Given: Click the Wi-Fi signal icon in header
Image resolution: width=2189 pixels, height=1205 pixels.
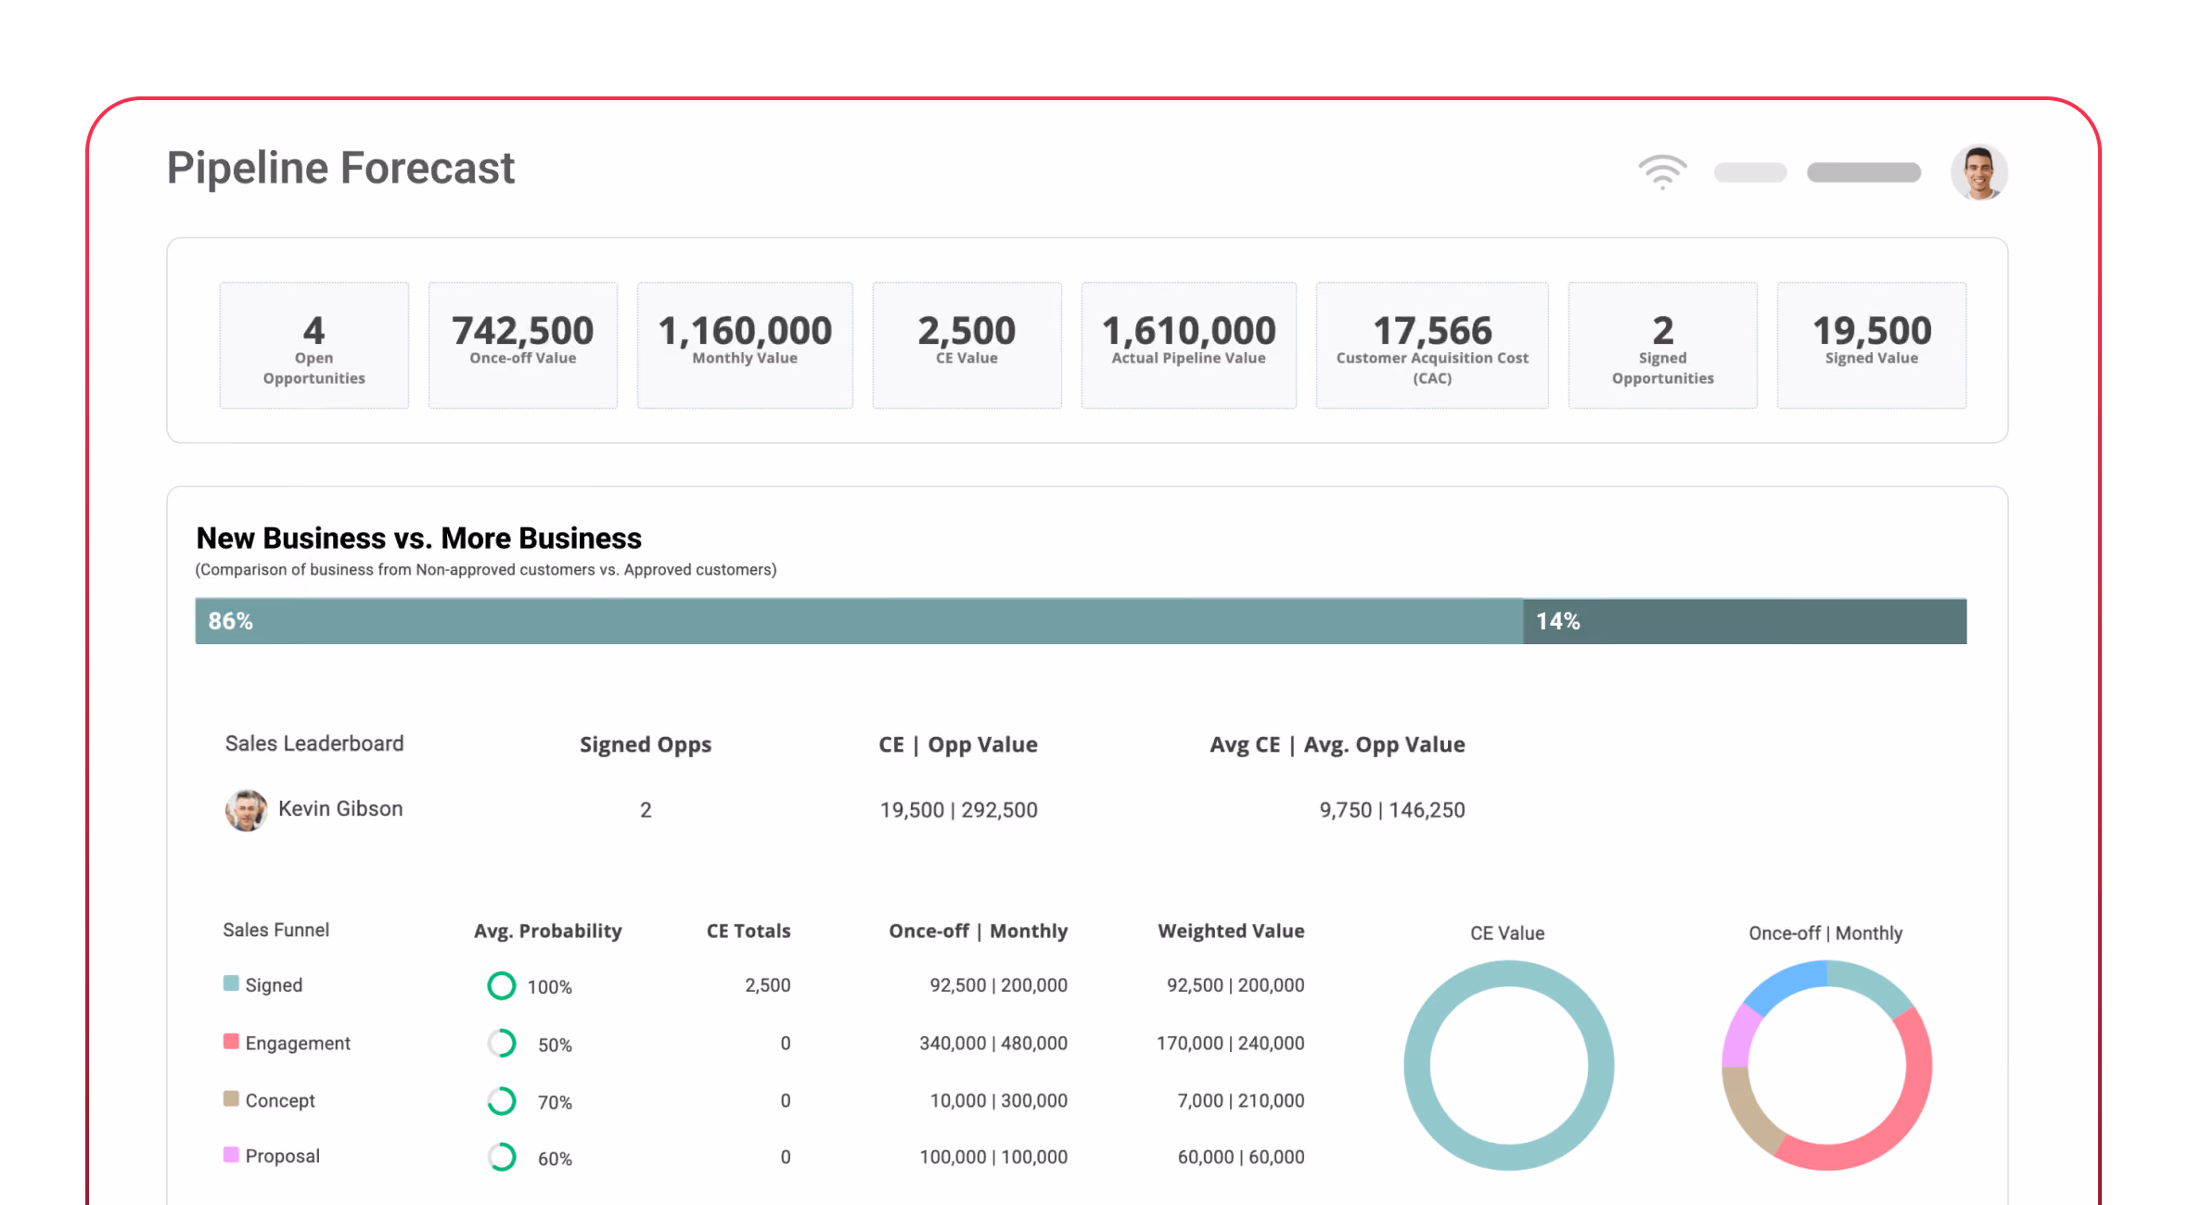Looking at the screenshot, I should [x=1662, y=172].
